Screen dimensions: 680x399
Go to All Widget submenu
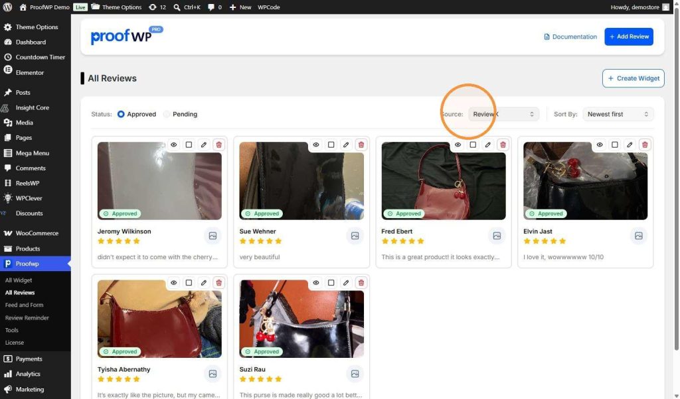[x=19, y=280]
